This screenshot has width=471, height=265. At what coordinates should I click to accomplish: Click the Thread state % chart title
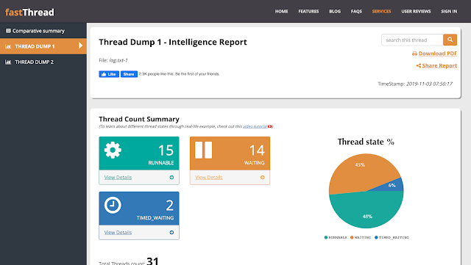366,142
